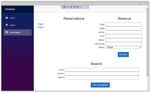Focus the Reserve Airline input field
150x92 pixels.
pos(123,32)
